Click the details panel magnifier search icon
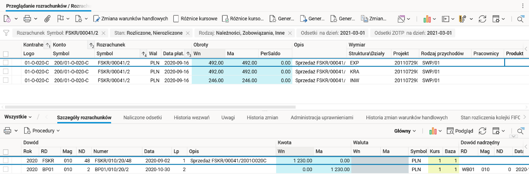The image size is (529, 186). coord(521,131)
